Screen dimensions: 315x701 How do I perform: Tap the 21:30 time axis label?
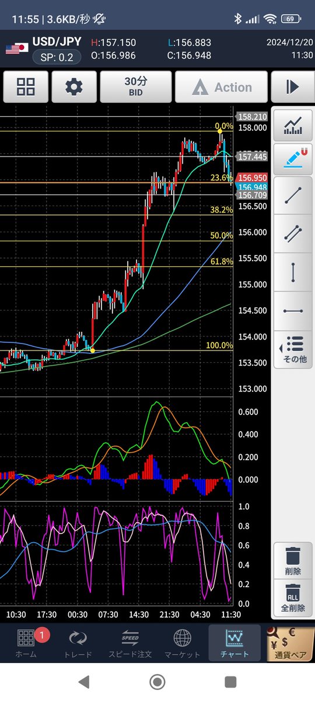pyautogui.click(x=169, y=615)
